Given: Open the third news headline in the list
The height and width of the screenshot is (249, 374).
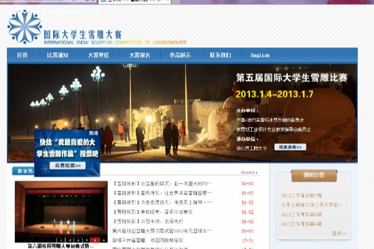Looking at the screenshot, I should [162, 202].
